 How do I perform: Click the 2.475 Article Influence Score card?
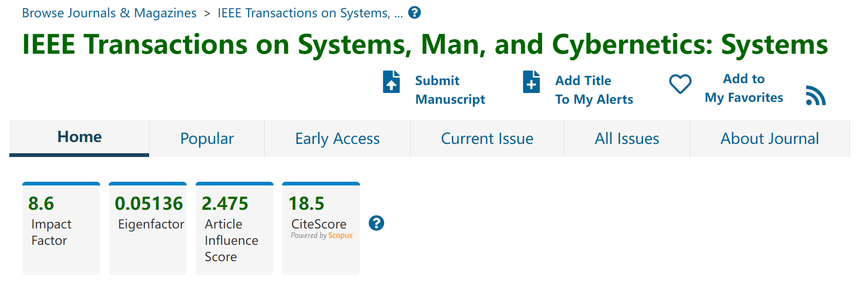click(235, 228)
